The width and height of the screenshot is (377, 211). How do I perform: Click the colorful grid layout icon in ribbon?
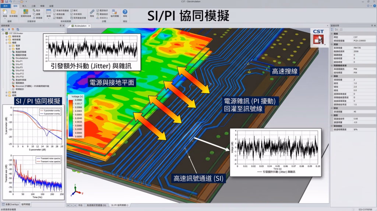tap(25, 12)
